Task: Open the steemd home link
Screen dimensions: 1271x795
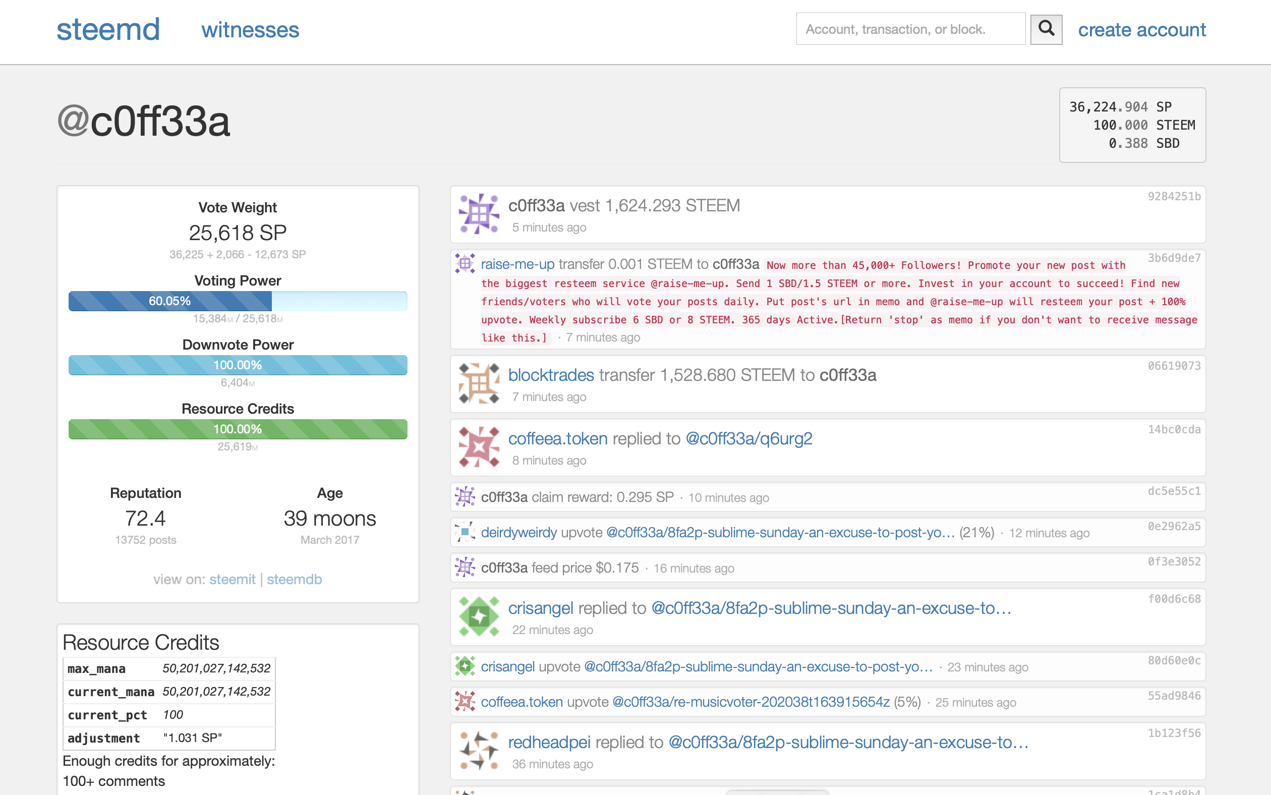Action: 108,29
